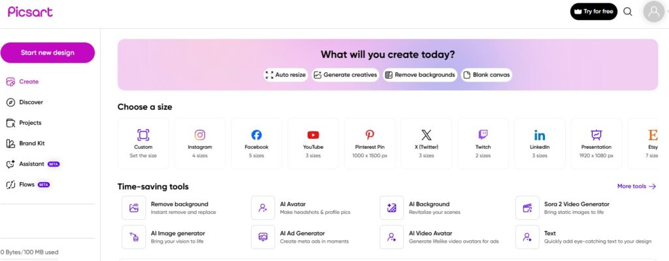Launch the AI Image generator tool
The image size is (669, 261).
(177, 237)
